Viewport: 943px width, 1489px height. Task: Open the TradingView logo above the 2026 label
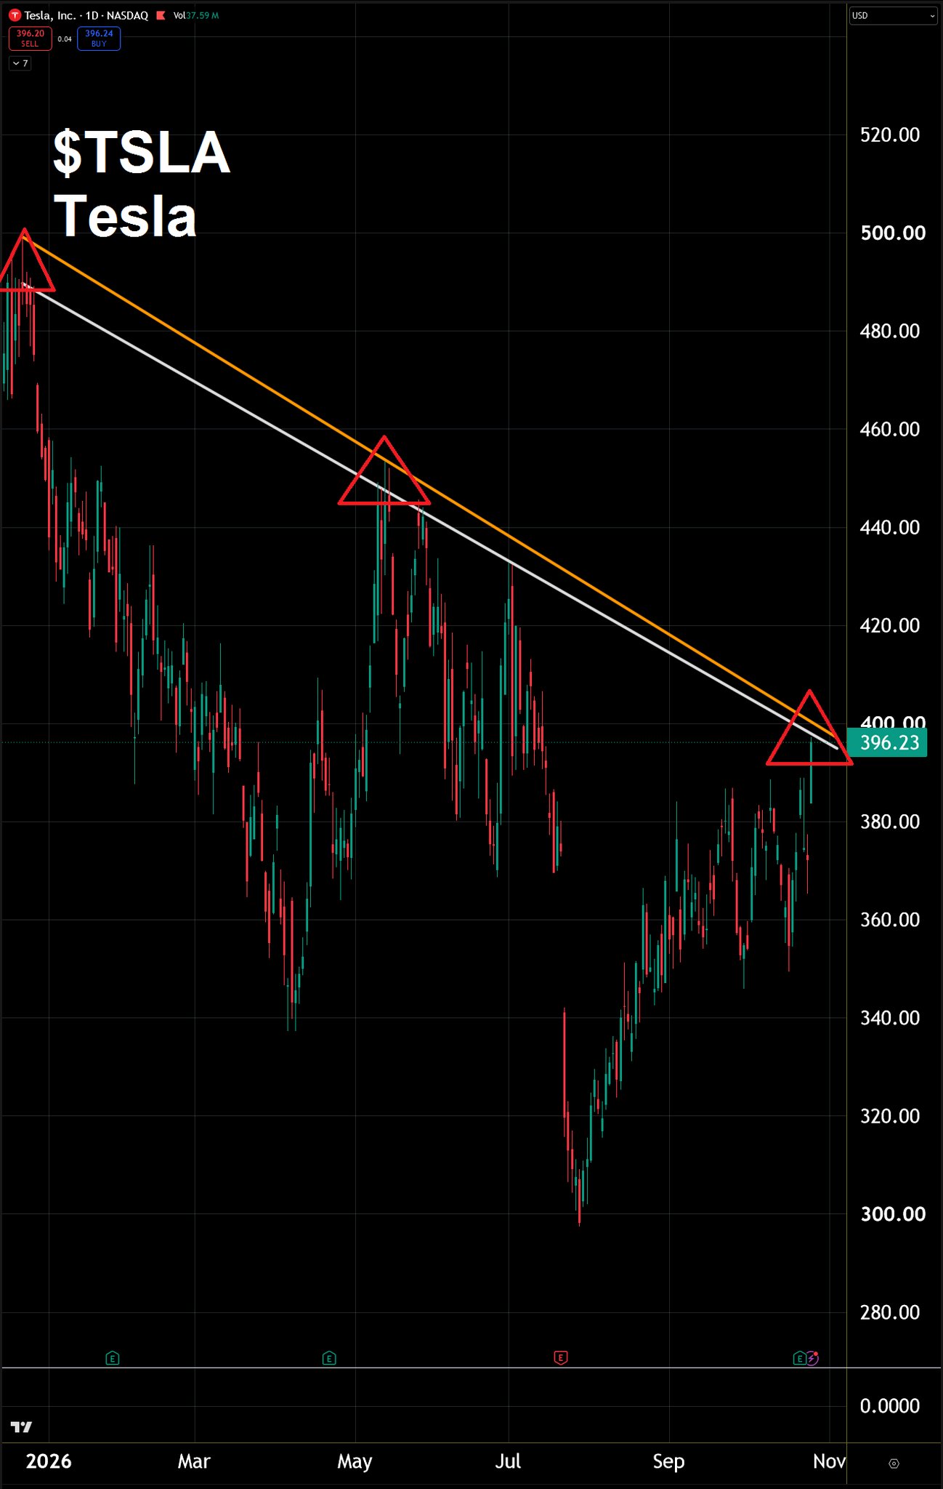[x=22, y=1427]
